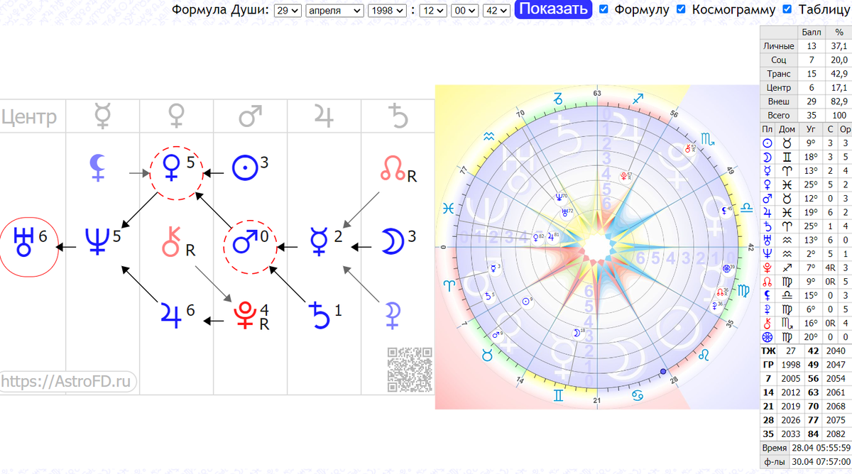
Task: Click the Taurus sign on the cosmogram
Action: [488, 354]
